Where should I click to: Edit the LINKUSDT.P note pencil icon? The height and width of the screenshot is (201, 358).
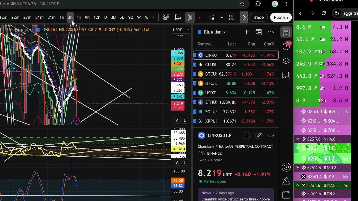(258, 136)
